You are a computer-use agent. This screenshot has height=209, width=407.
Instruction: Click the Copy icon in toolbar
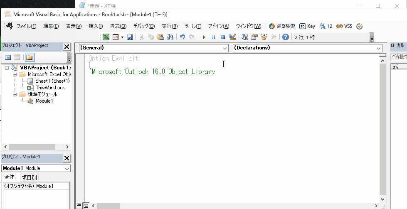151,37
